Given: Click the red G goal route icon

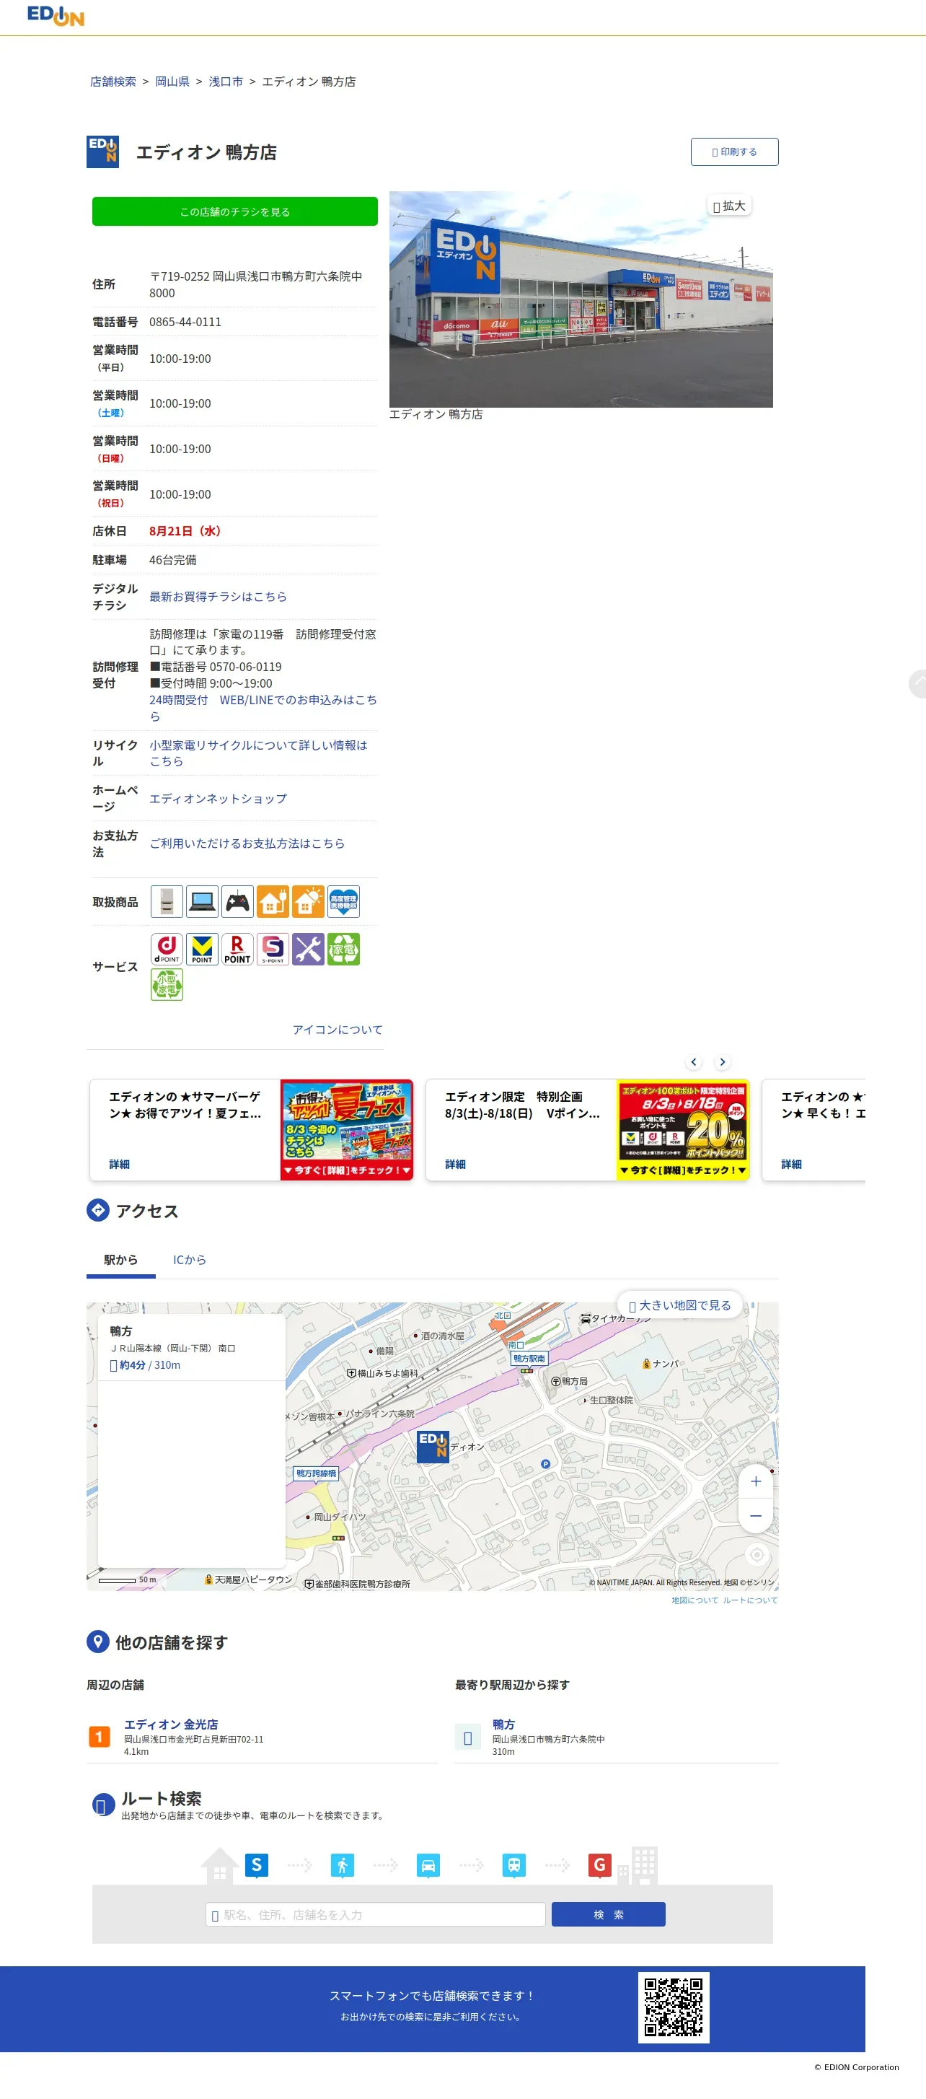Looking at the screenshot, I should 599,1864.
